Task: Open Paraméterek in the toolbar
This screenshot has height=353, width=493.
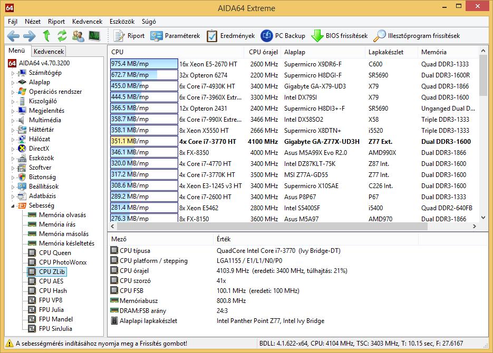Action: coord(175,36)
